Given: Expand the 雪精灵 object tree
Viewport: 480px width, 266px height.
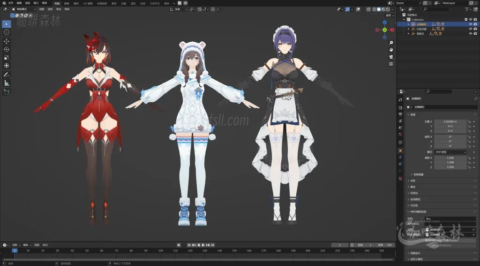Looking at the screenshot, I should coord(408,34).
